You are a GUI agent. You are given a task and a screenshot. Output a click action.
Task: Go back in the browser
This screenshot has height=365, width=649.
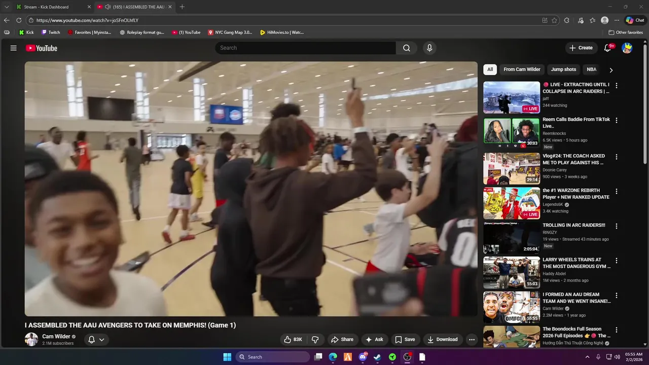click(x=7, y=20)
